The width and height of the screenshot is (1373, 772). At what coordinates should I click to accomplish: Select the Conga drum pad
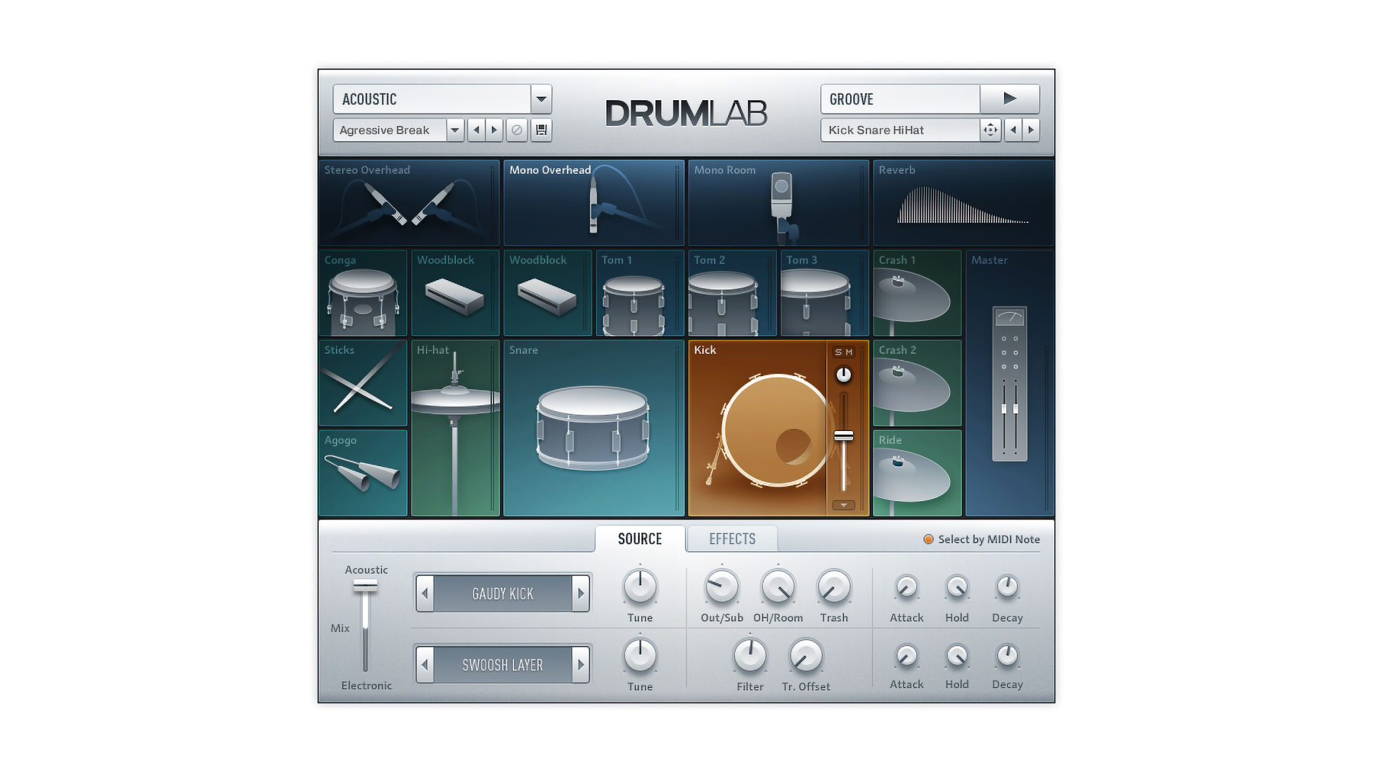click(x=363, y=294)
